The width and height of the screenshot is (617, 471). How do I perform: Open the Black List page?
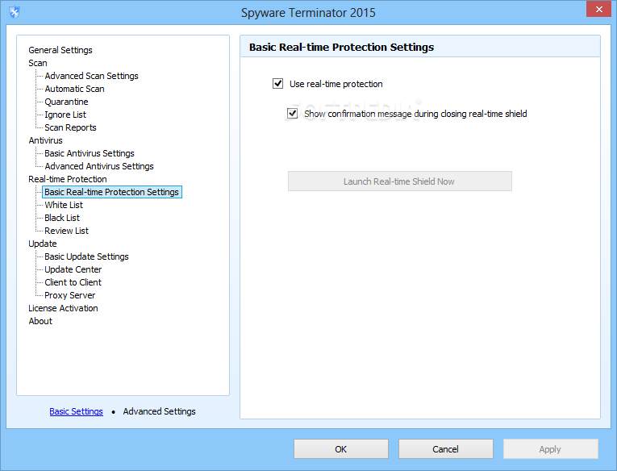pos(62,218)
